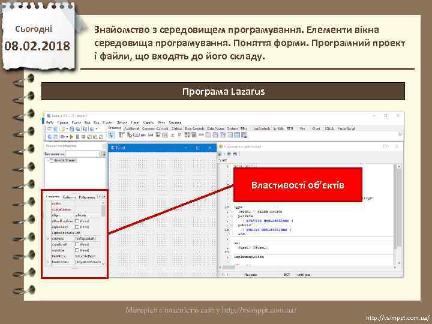
Task: Open the Properties tab in Object Inspector
Action: click(x=53, y=197)
